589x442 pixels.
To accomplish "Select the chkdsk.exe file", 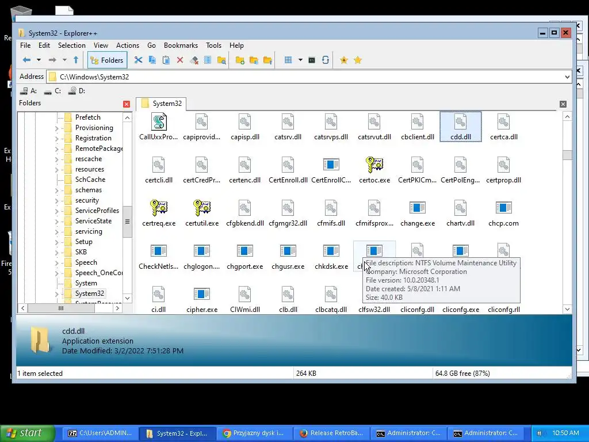I will (331, 256).
